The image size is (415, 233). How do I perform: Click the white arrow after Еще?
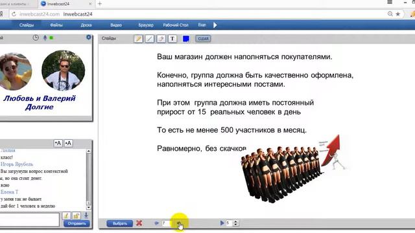215,25
